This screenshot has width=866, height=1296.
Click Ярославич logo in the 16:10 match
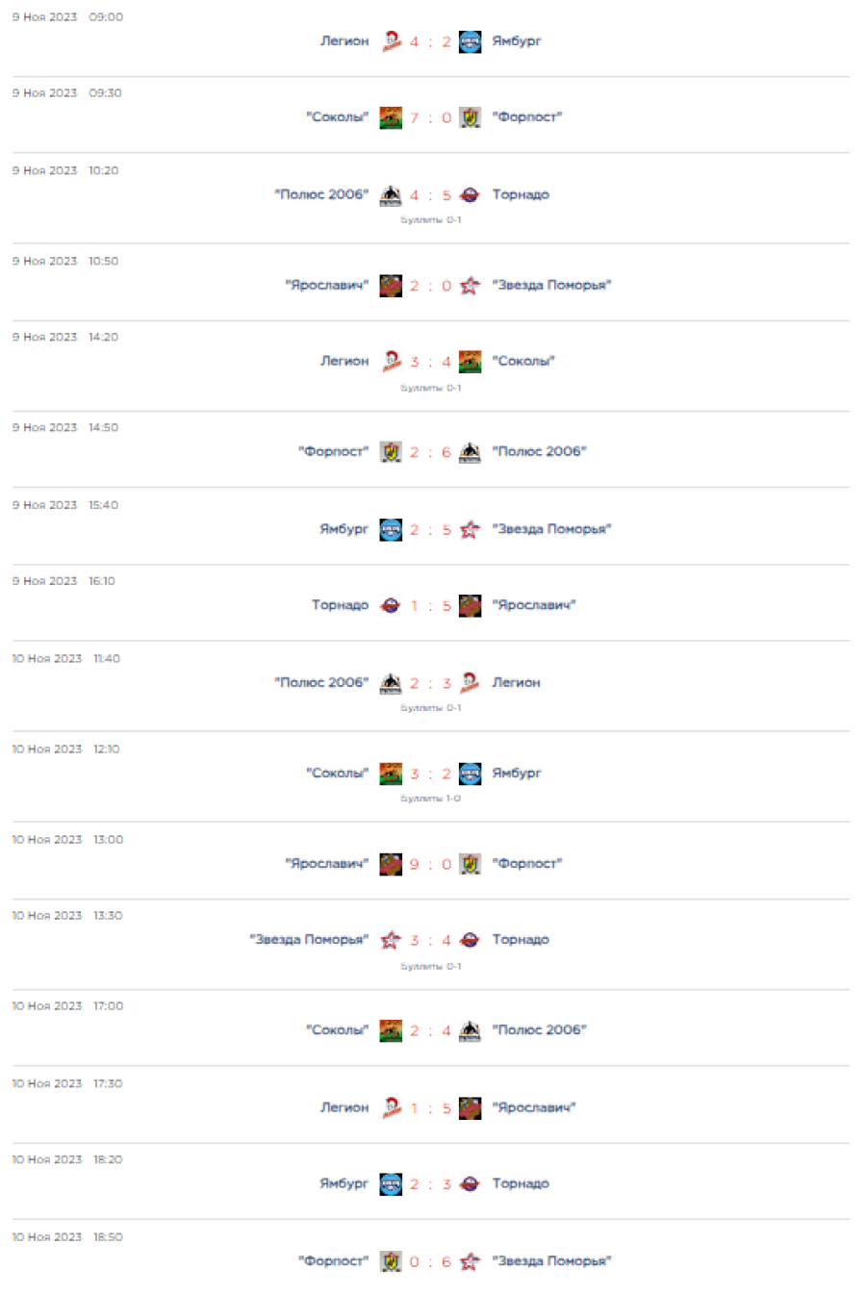470,606
